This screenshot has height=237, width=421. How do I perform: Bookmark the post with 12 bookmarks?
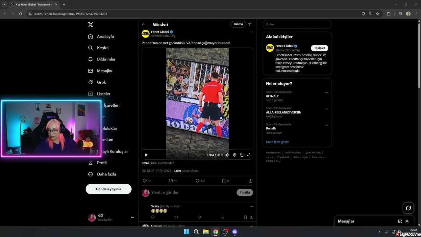click(x=226, y=181)
